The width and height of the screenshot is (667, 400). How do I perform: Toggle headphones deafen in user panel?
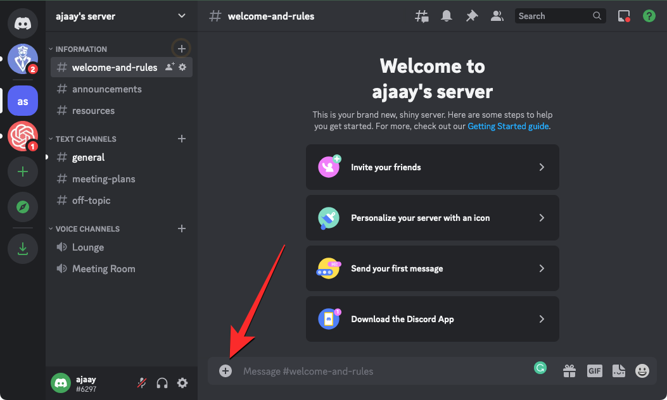click(x=162, y=383)
